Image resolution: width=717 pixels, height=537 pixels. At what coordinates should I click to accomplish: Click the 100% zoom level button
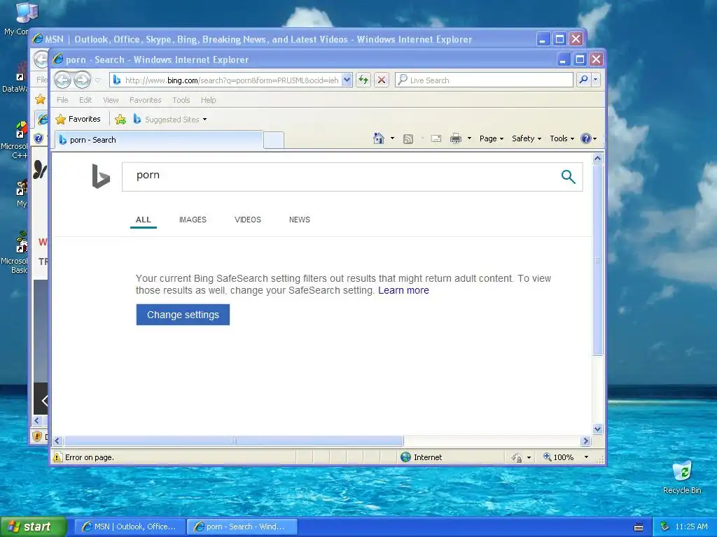(x=559, y=457)
